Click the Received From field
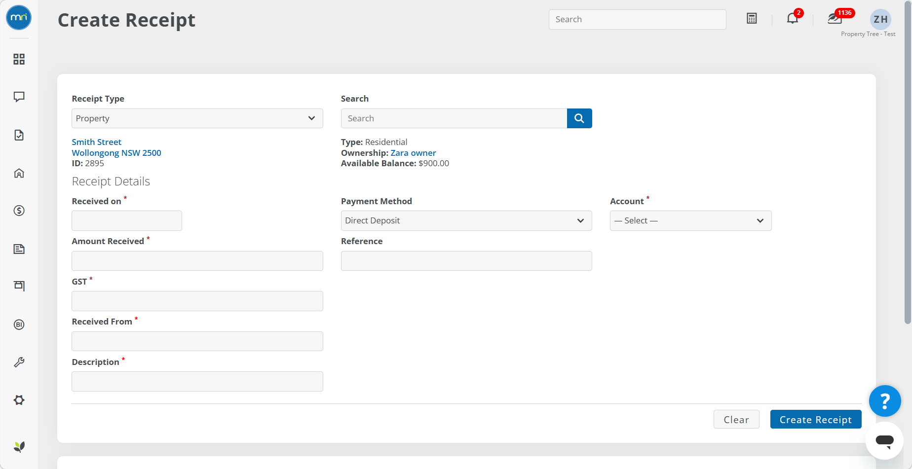The height and width of the screenshot is (469, 912). point(197,341)
